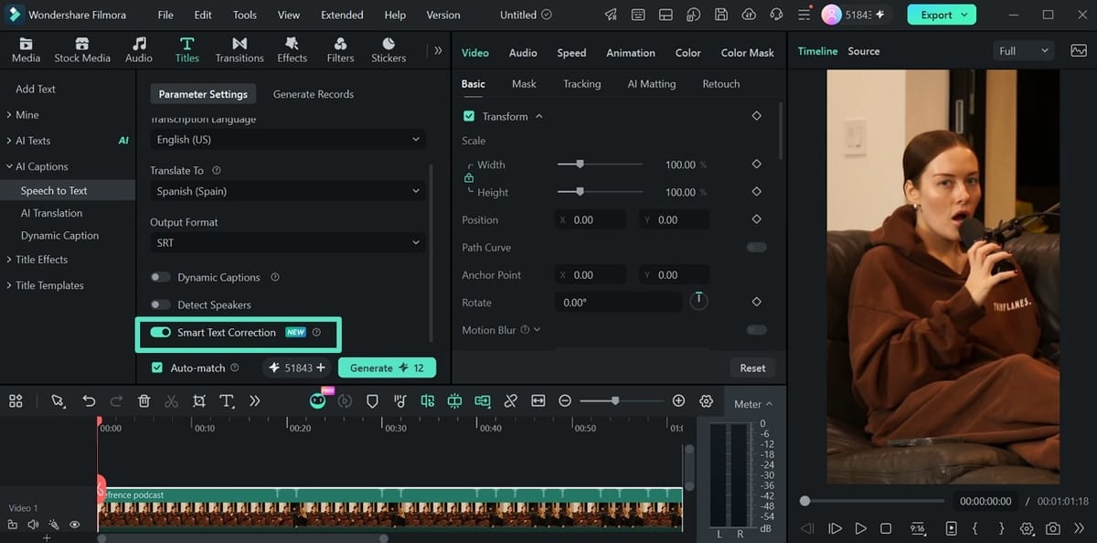Switch to the Color Mask tab

[747, 53]
